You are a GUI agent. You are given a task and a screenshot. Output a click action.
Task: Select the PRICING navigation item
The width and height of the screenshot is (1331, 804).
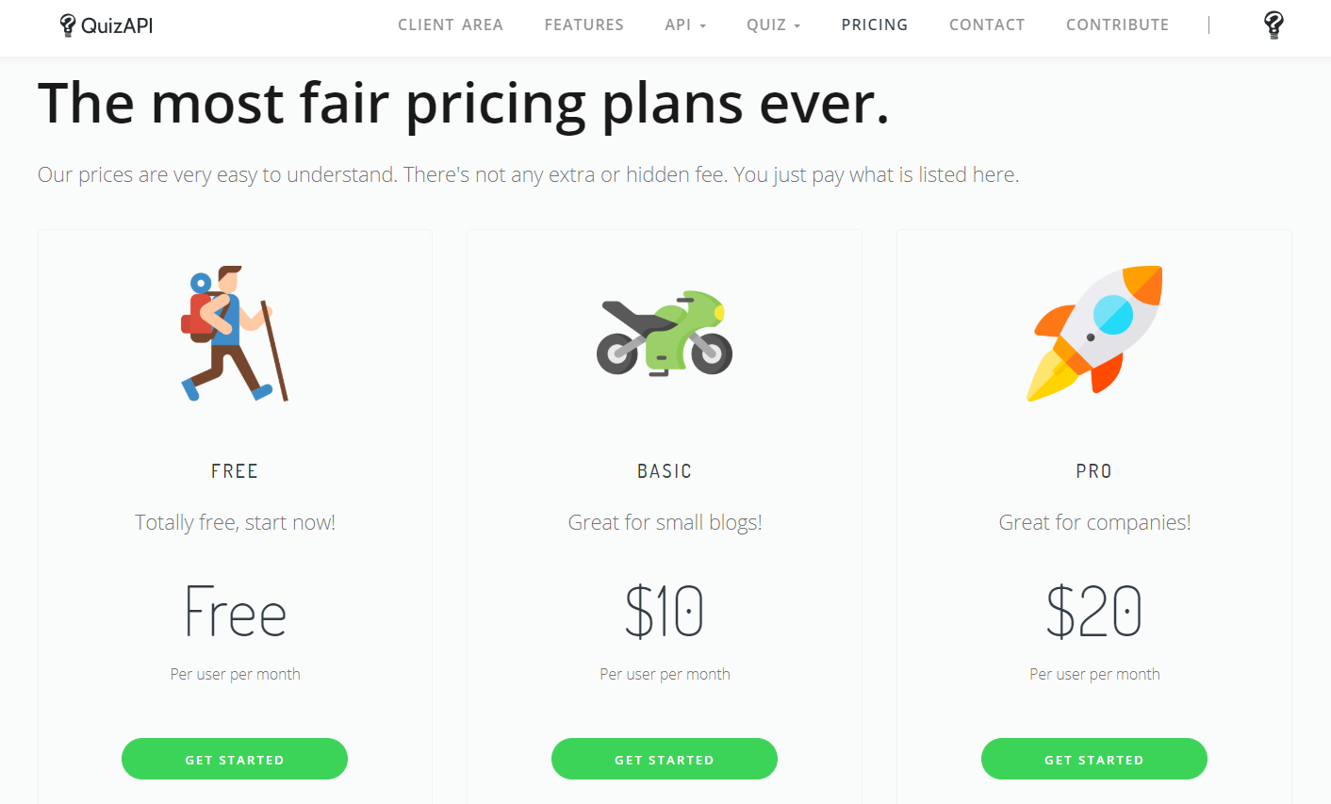pos(874,25)
